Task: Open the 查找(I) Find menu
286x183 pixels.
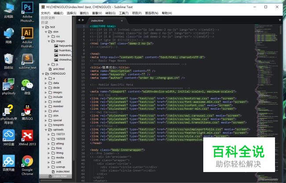Action: (x=84, y=13)
